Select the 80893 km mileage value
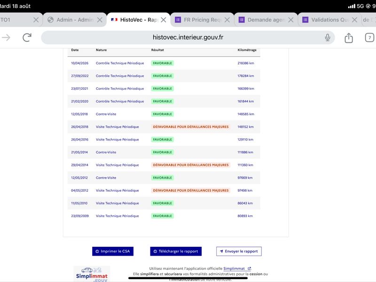The height and width of the screenshot is (282, 376). [x=245, y=216]
